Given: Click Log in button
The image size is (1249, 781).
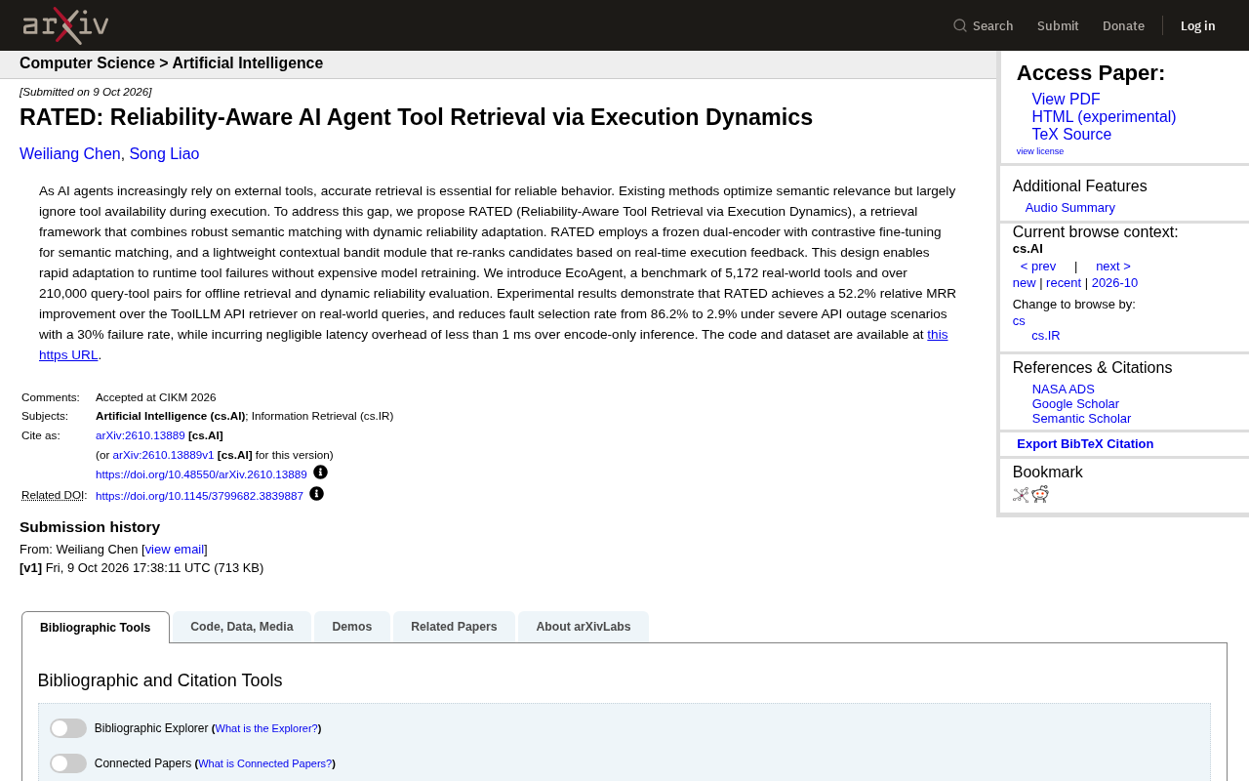Looking at the screenshot, I should 1197,25.
